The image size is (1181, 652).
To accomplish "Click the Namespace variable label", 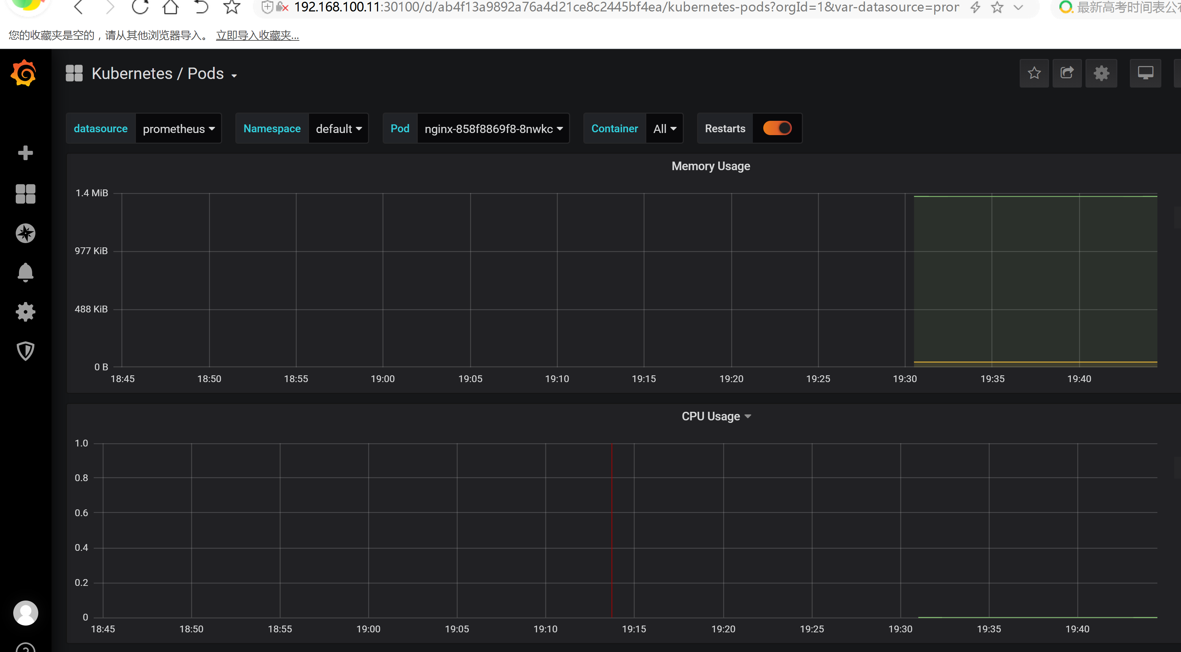I will [272, 129].
